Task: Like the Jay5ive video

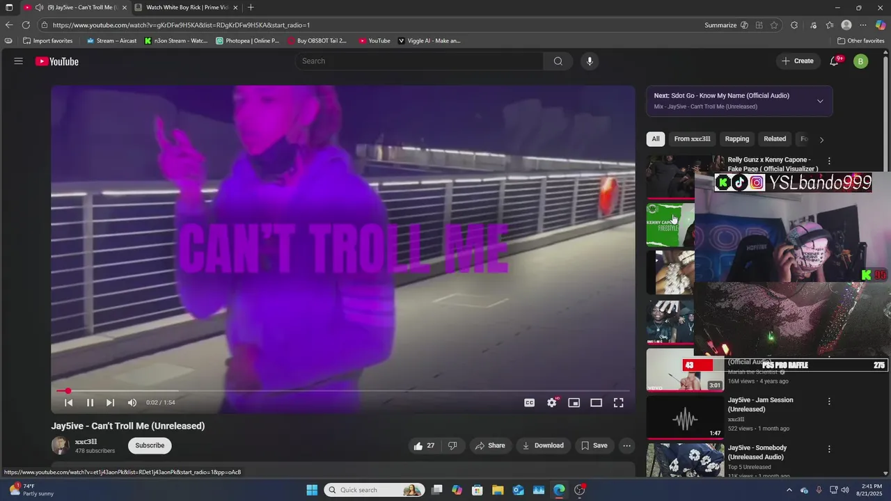Action: coord(424,445)
